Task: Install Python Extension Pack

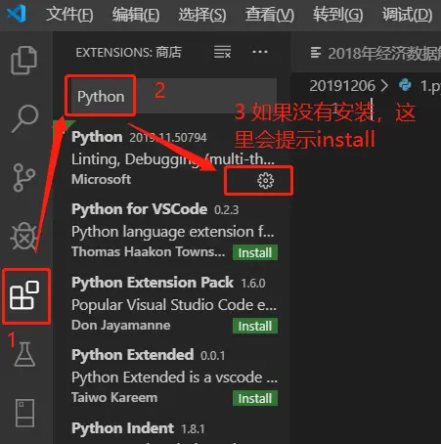Action: tap(255, 326)
